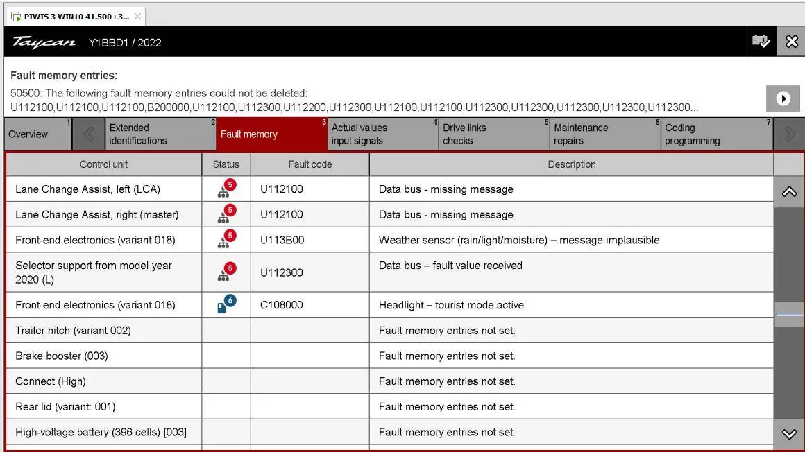Click the 'Y1BBD1 / 2022' vehicle label
This screenshot has width=805, height=452.
[125, 42]
